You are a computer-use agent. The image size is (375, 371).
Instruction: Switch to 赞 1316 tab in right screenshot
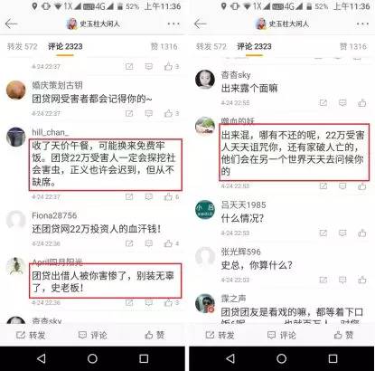(353, 46)
